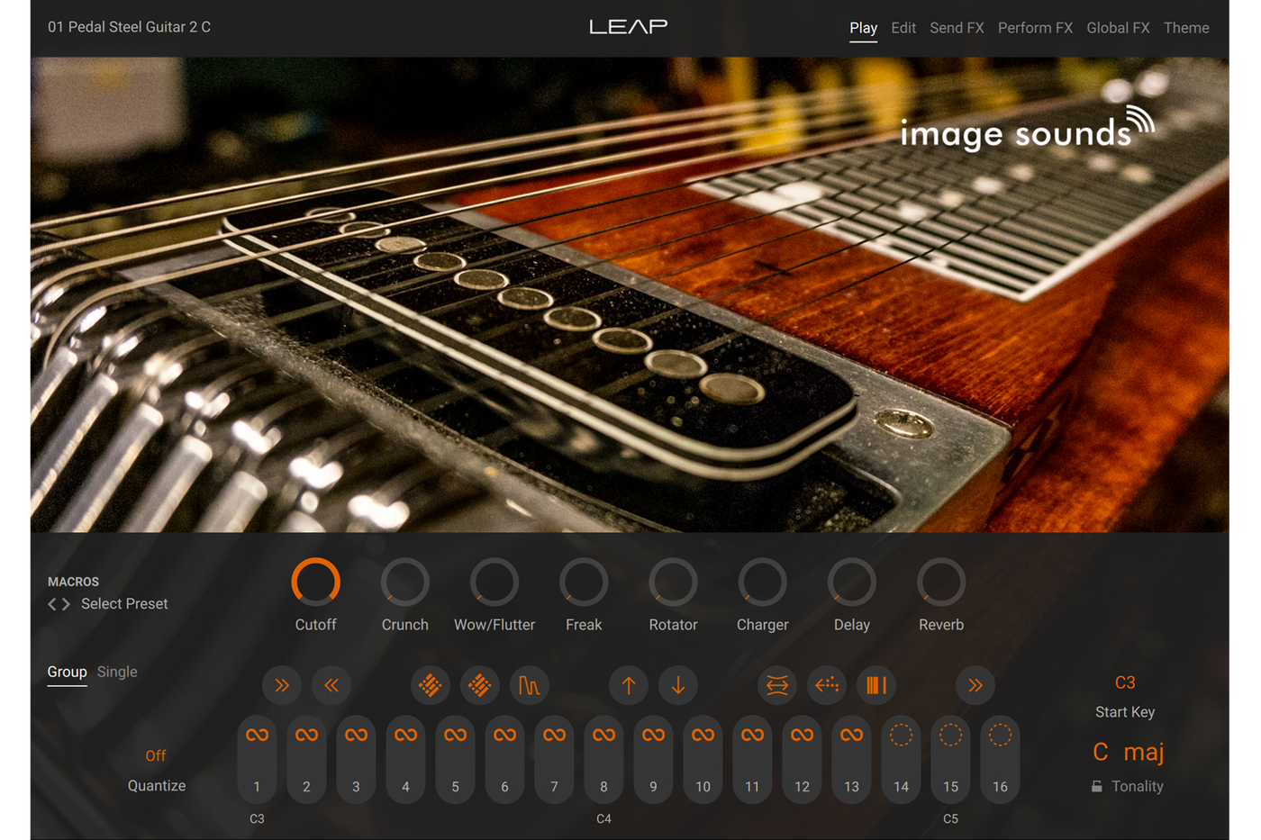
Task: Go to previous macro preset arrow
Action: [52, 604]
